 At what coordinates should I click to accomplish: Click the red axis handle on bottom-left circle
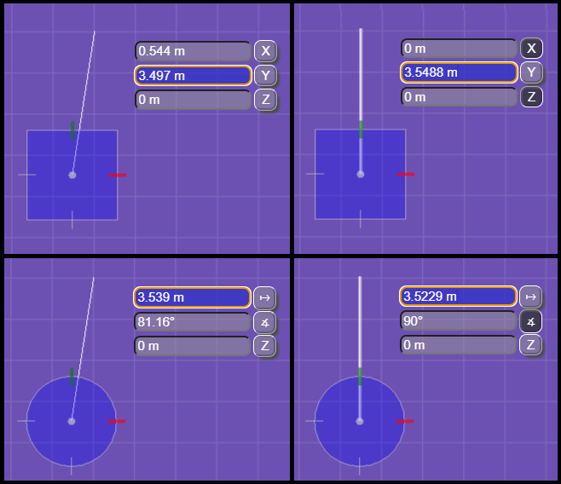(x=117, y=422)
